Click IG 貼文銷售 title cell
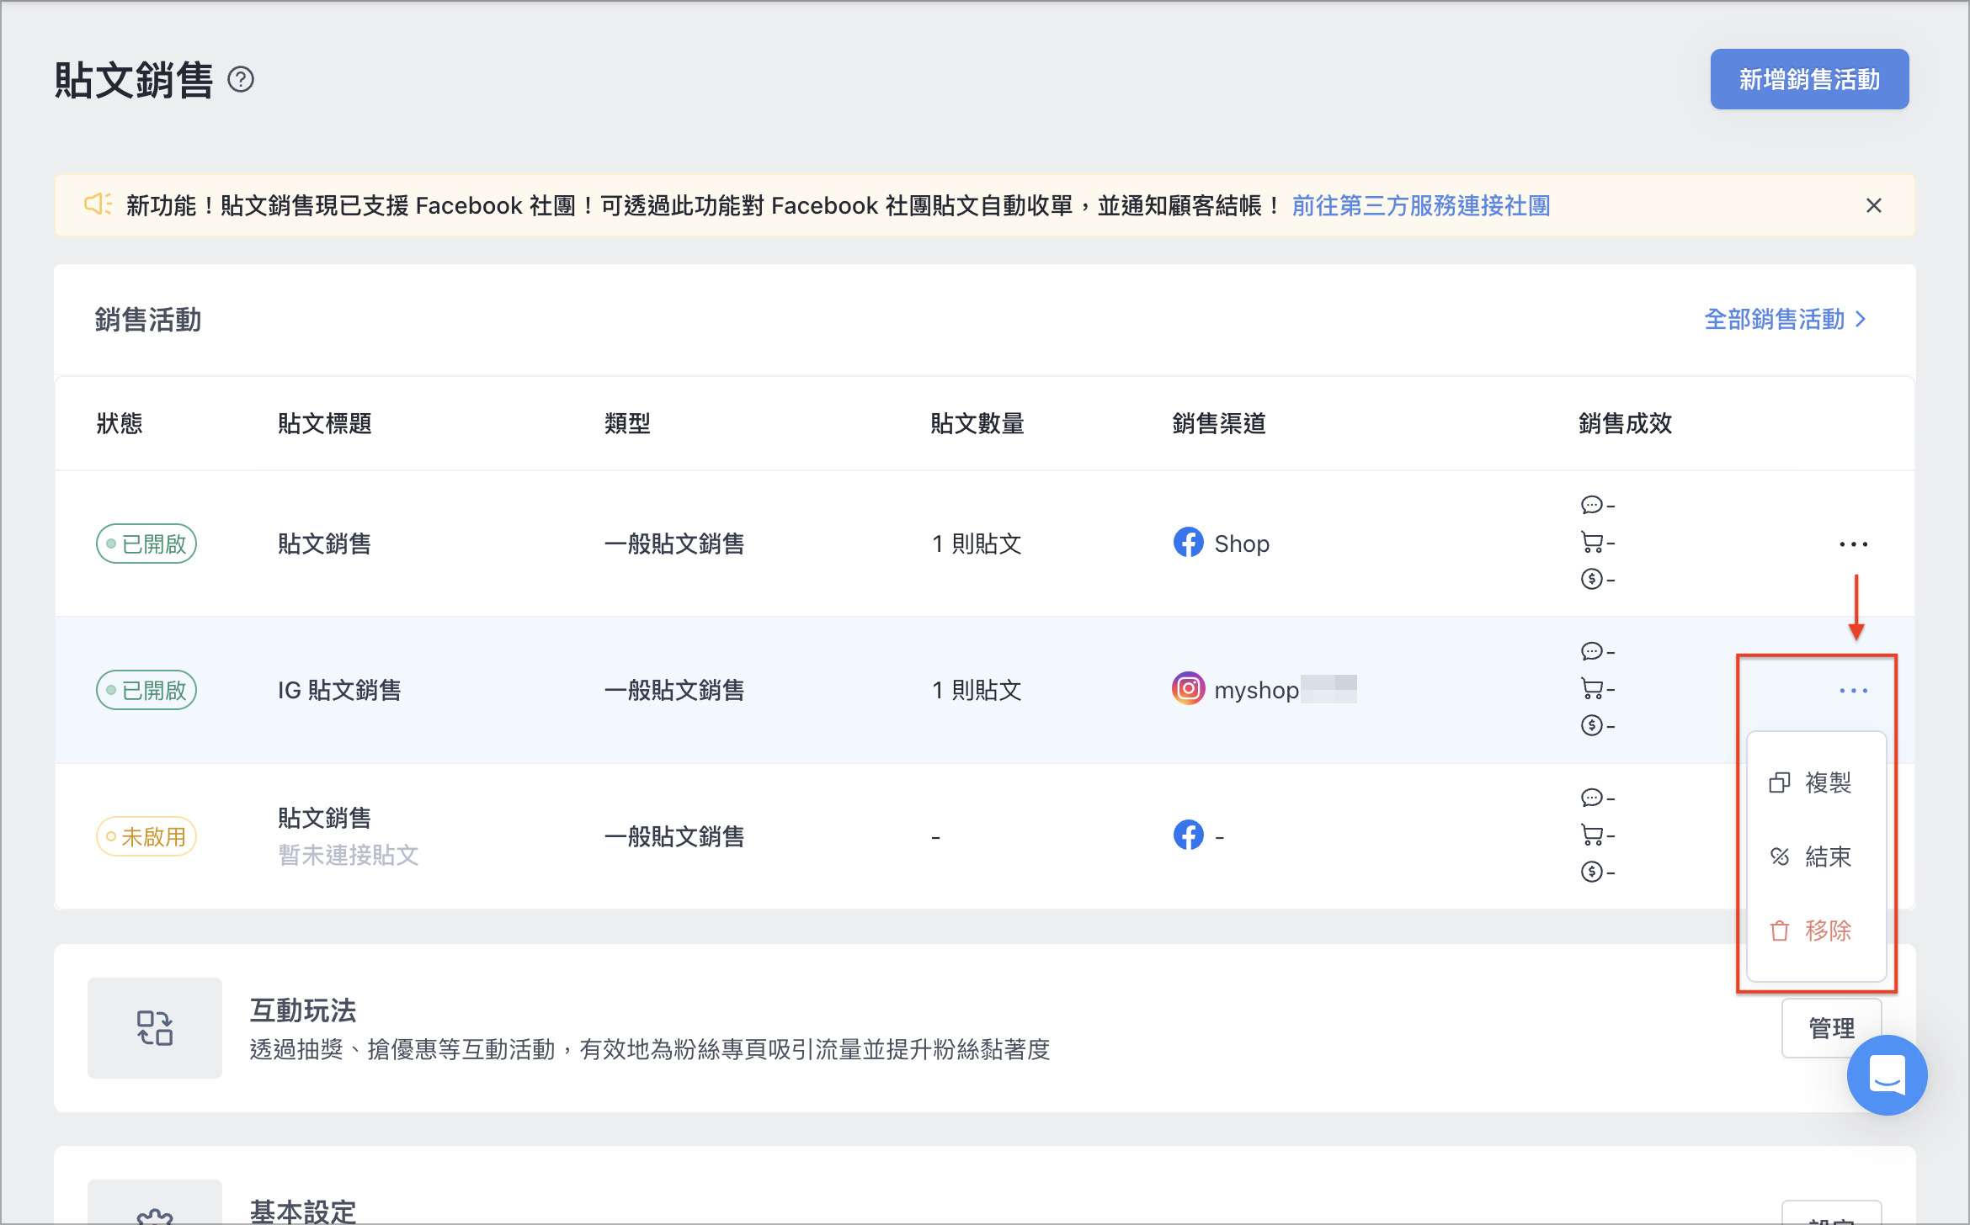Image resolution: width=1970 pixels, height=1225 pixels. 340,691
